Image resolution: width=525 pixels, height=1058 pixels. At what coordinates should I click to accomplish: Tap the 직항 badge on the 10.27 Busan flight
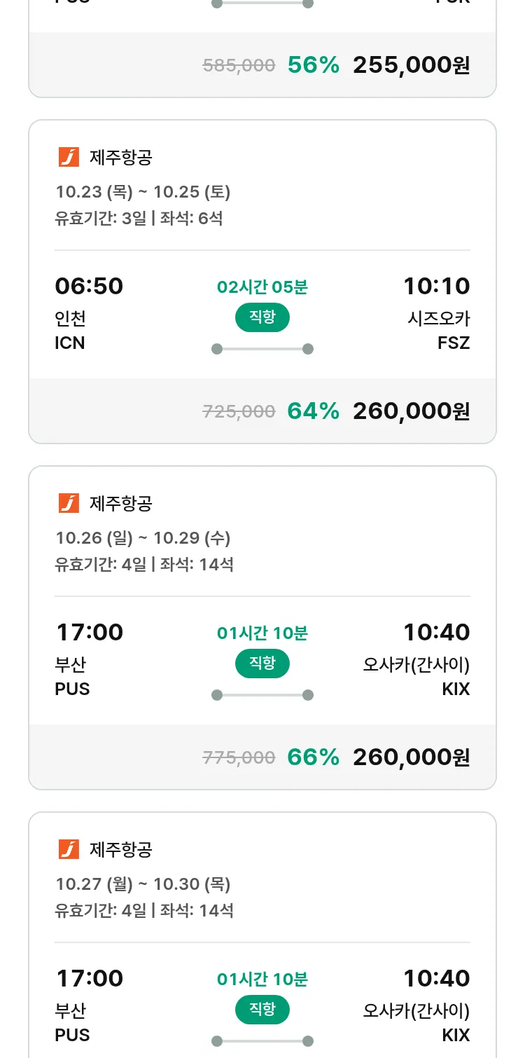click(x=262, y=1009)
